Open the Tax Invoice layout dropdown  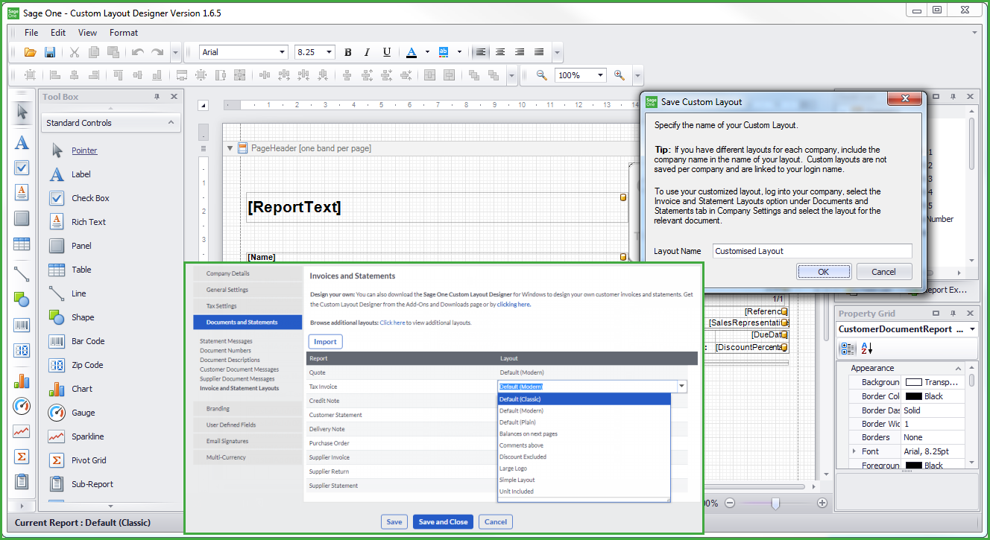coord(681,386)
